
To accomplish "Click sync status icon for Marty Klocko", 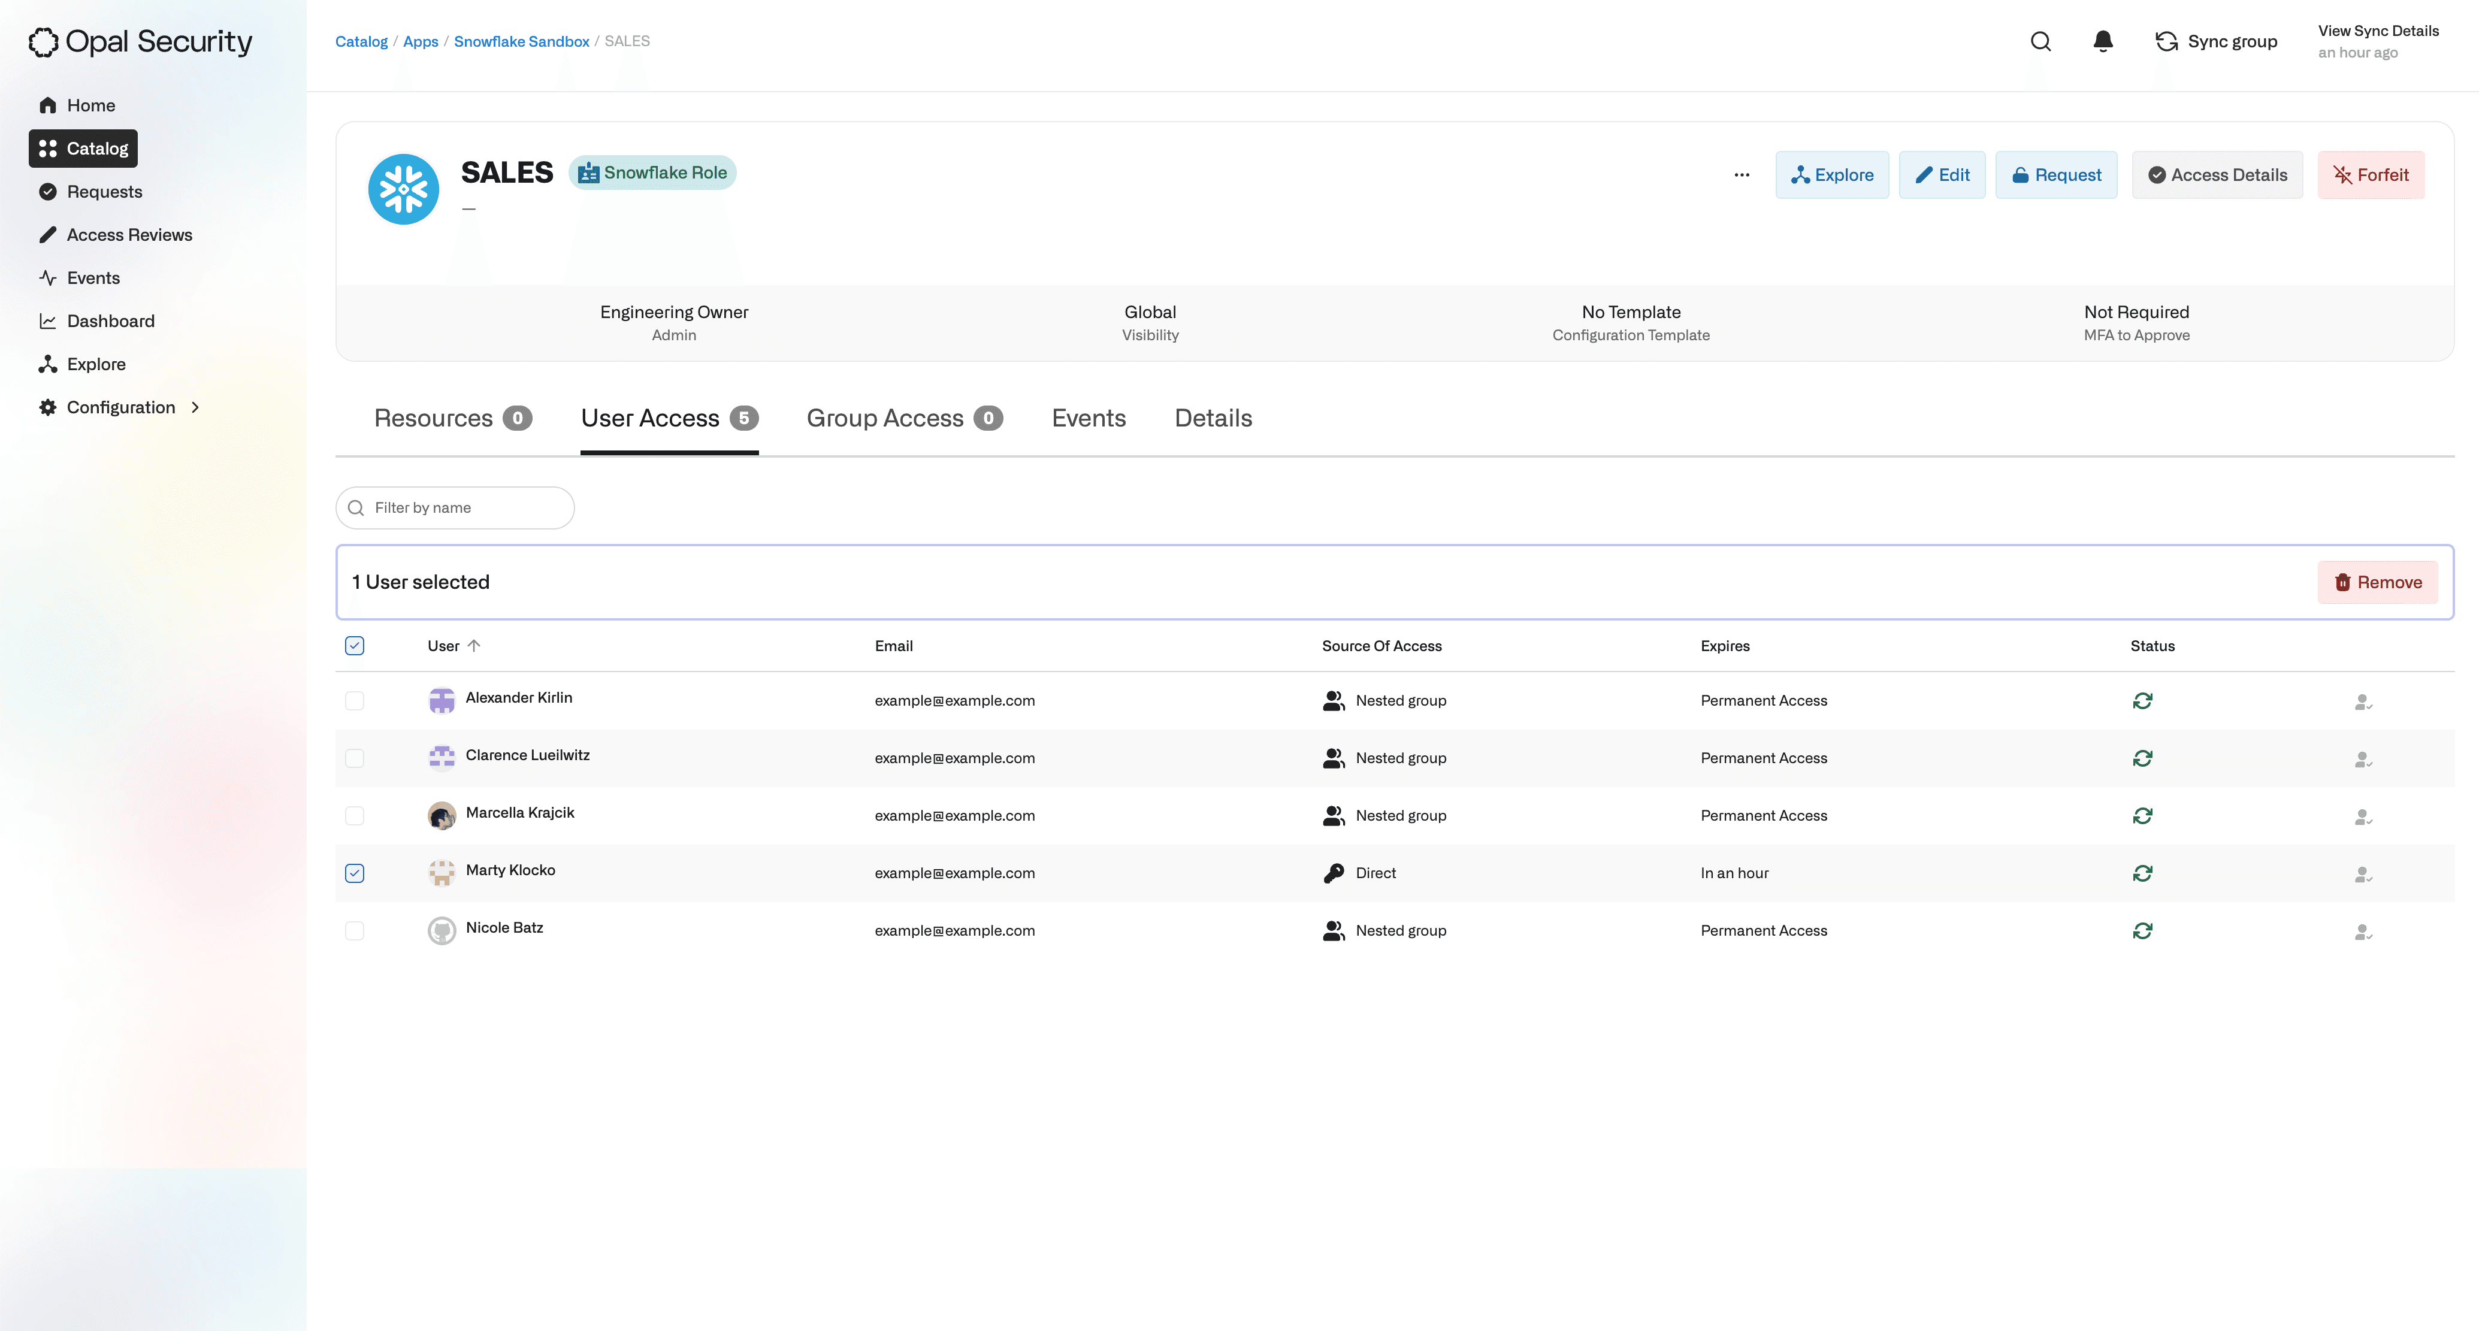I will 2142,873.
